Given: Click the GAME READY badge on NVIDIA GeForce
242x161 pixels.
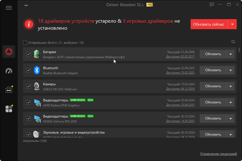Looking at the screenshot, I should tap(78, 116).
